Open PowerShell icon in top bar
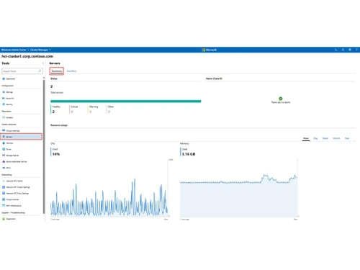The height and width of the screenshot is (270, 360). pyautogui.click(x=336, y=50)
